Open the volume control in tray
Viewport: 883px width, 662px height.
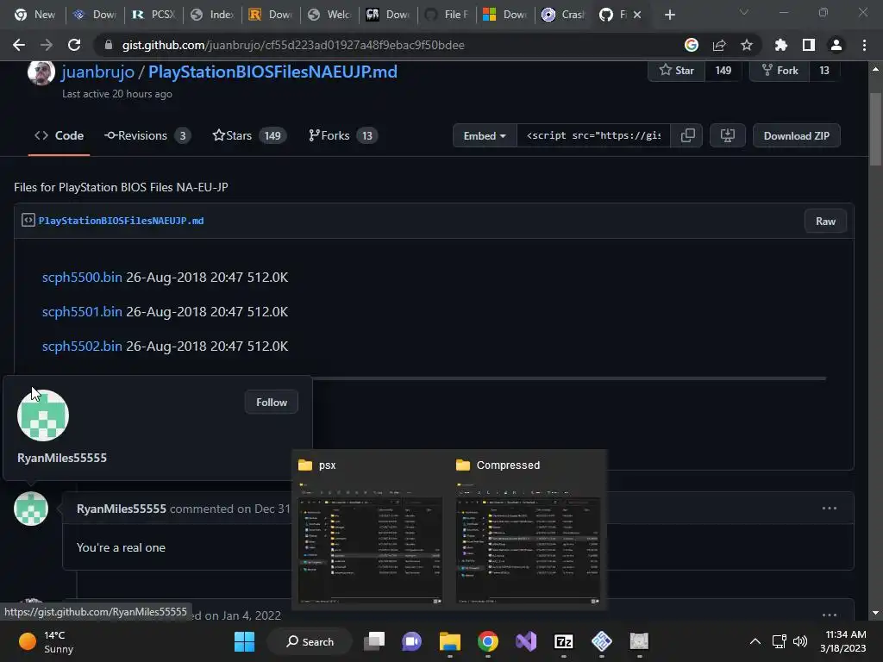click(x=800, y=641)
